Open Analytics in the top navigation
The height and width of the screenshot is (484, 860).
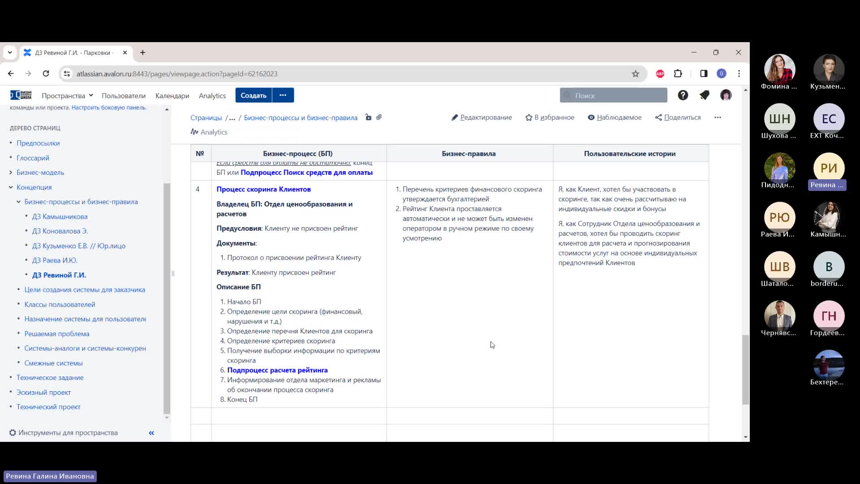coord(212,95)
